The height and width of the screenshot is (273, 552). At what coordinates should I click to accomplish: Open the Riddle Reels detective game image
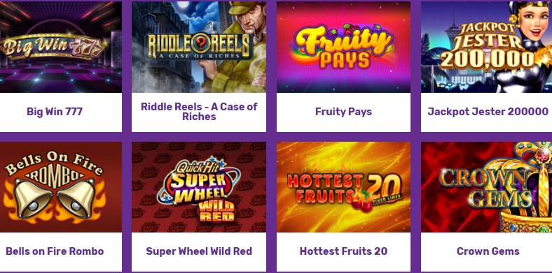[199, 47]
